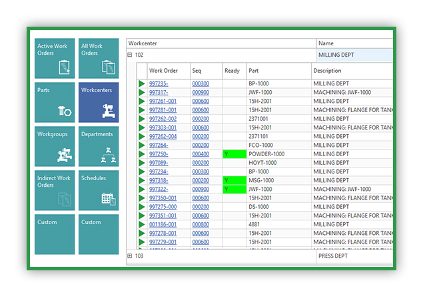The width and height of the screenshot is (423, 297).
Task: Open work order link 997261-001
Action: [162, 101]
